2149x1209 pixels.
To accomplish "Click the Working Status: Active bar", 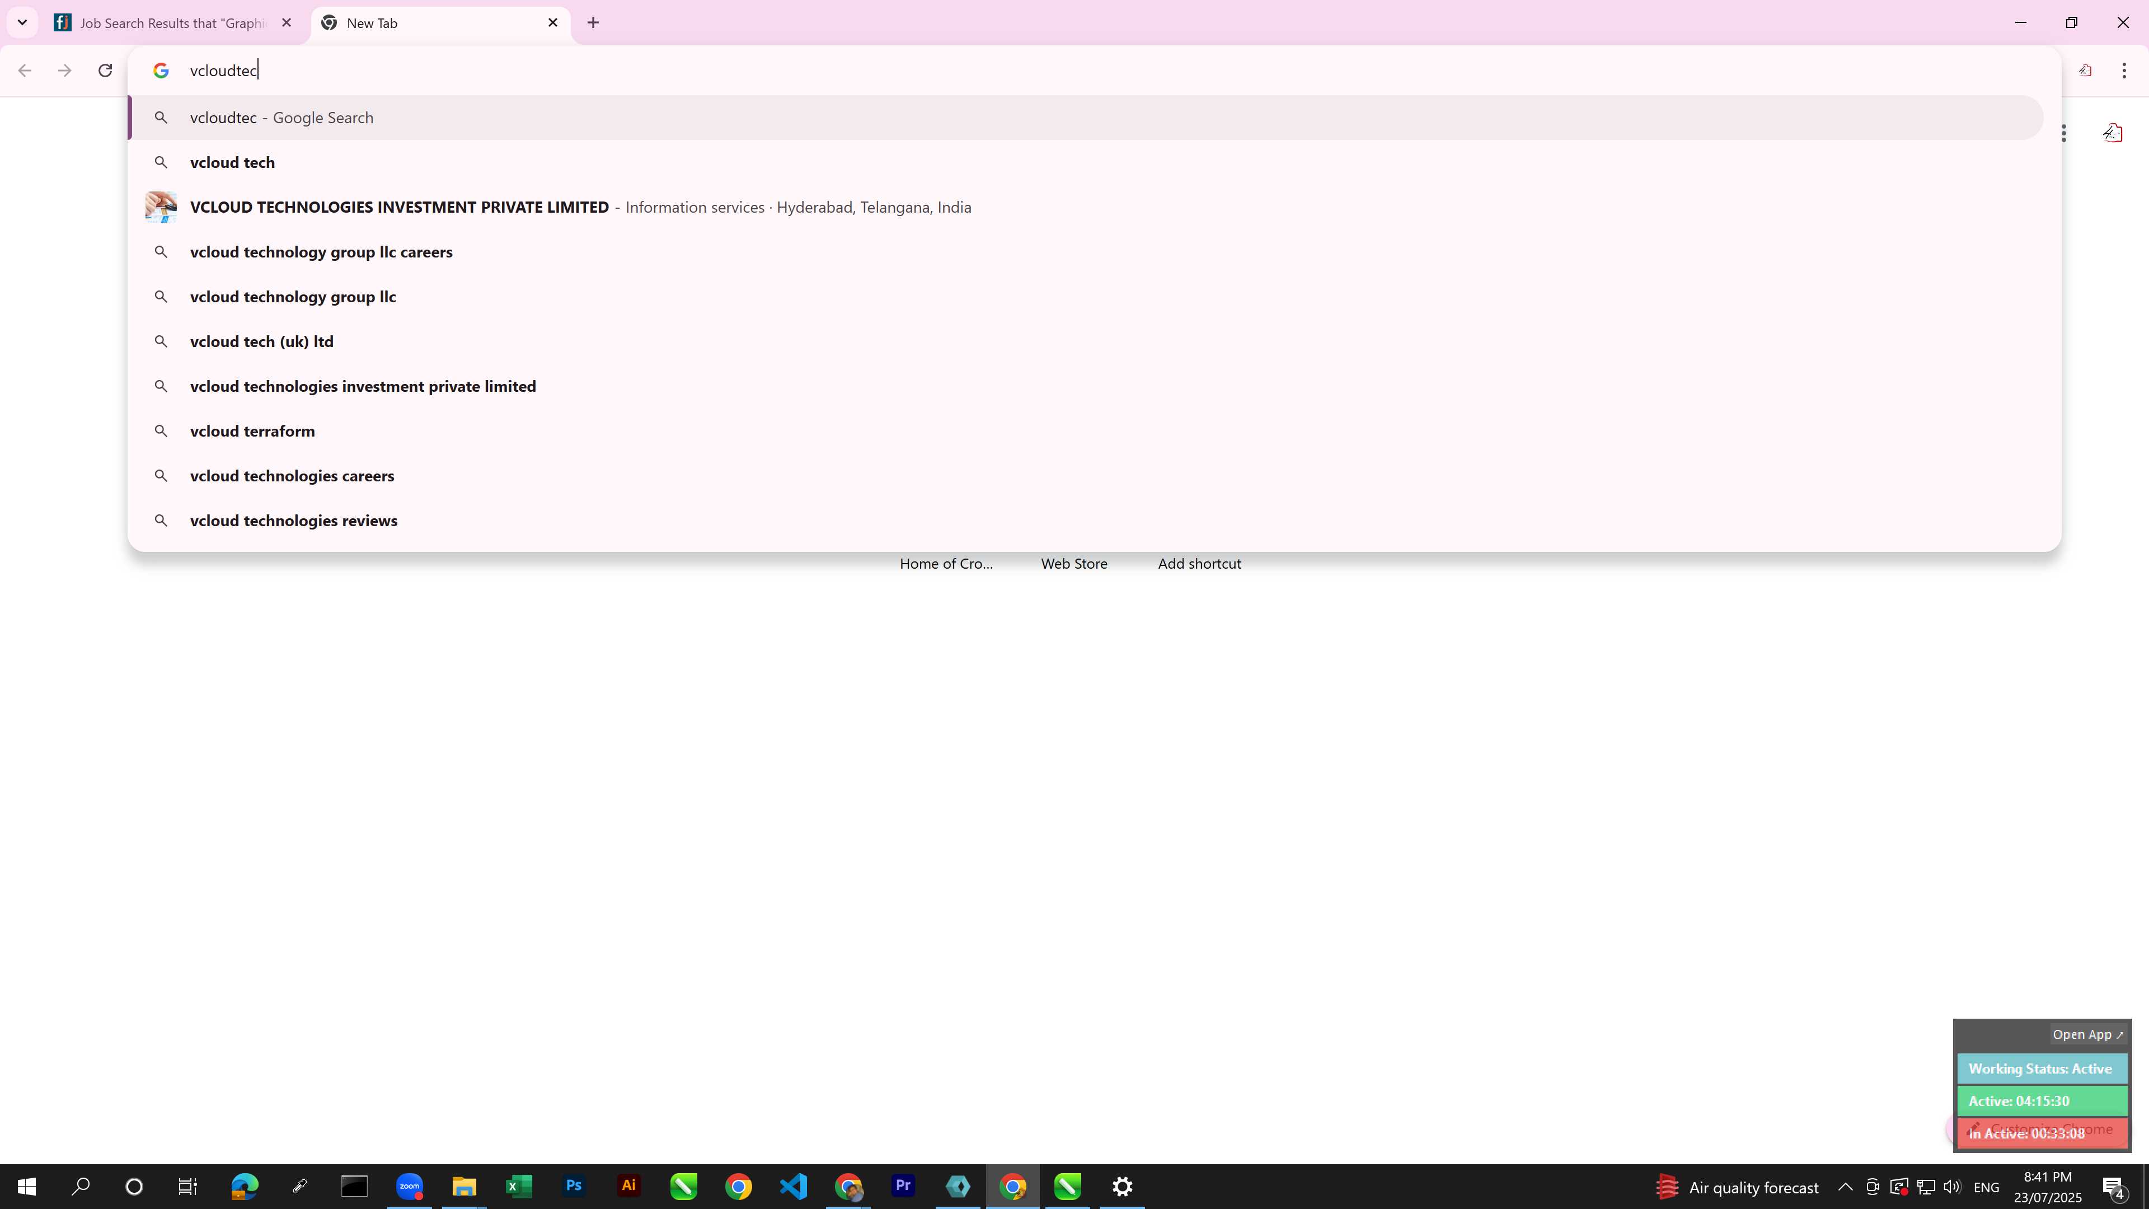I will 2042,1068.
